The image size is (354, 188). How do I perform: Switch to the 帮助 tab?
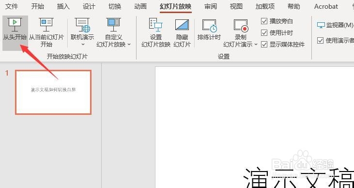tap(294, 6)
